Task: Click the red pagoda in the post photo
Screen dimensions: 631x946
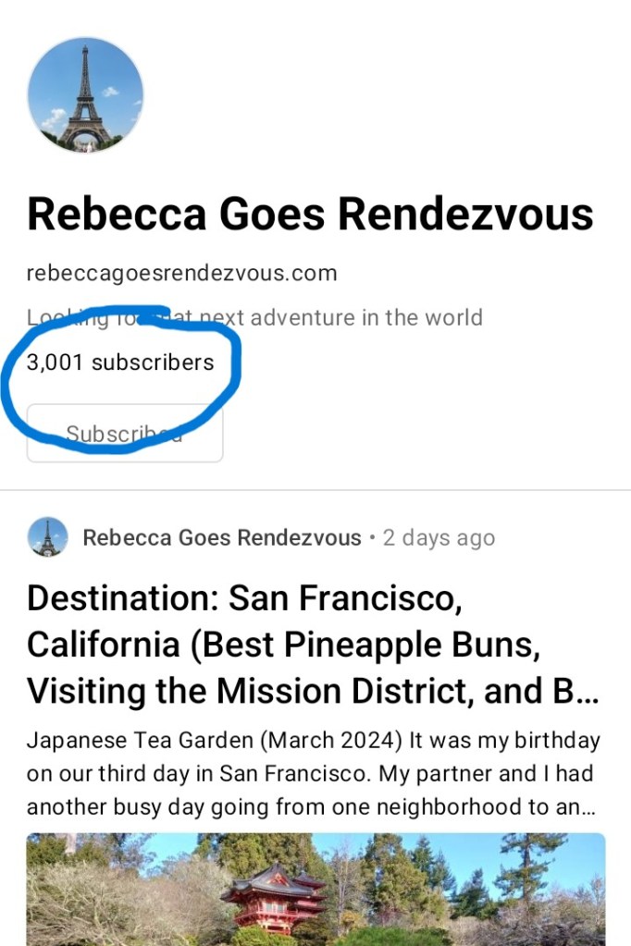Action: pos(274,897)
